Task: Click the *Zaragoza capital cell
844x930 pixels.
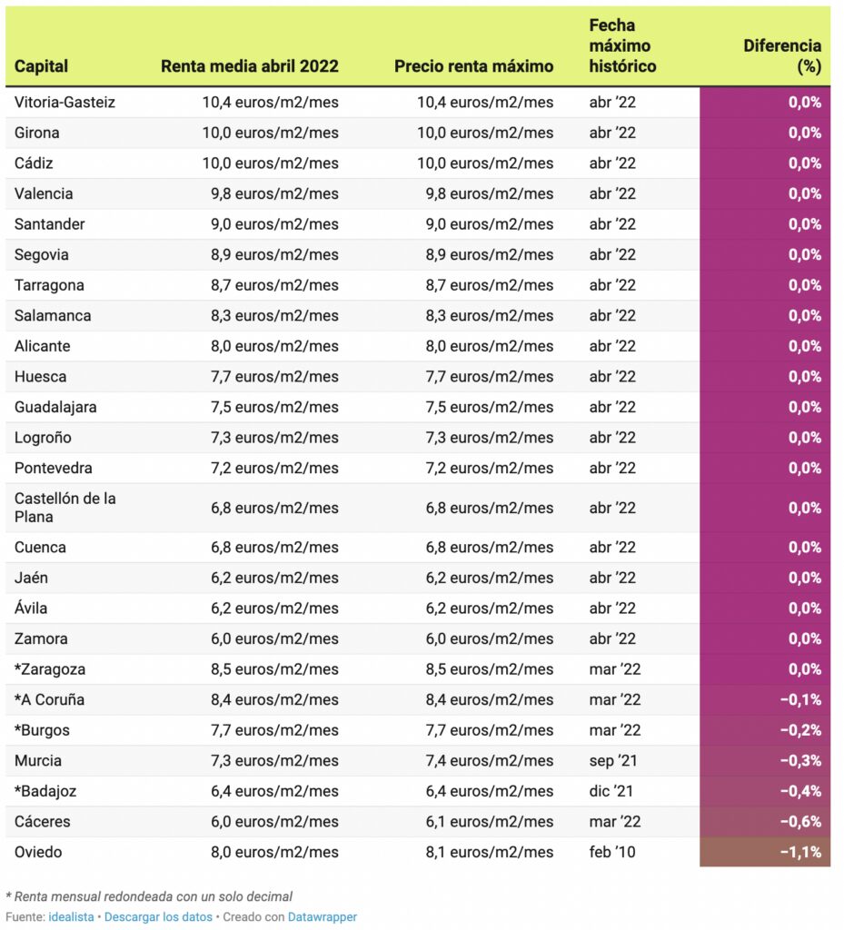Action: coord(52,669)
